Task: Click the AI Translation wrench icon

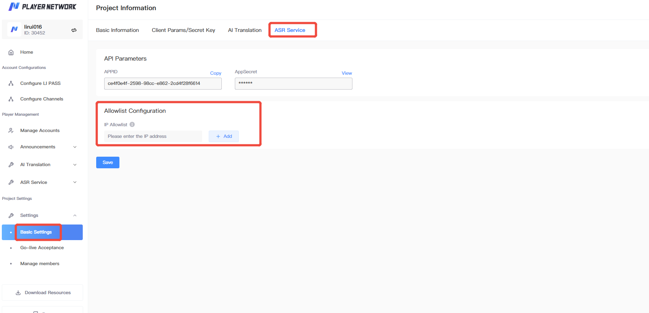Action: point(11,165)
